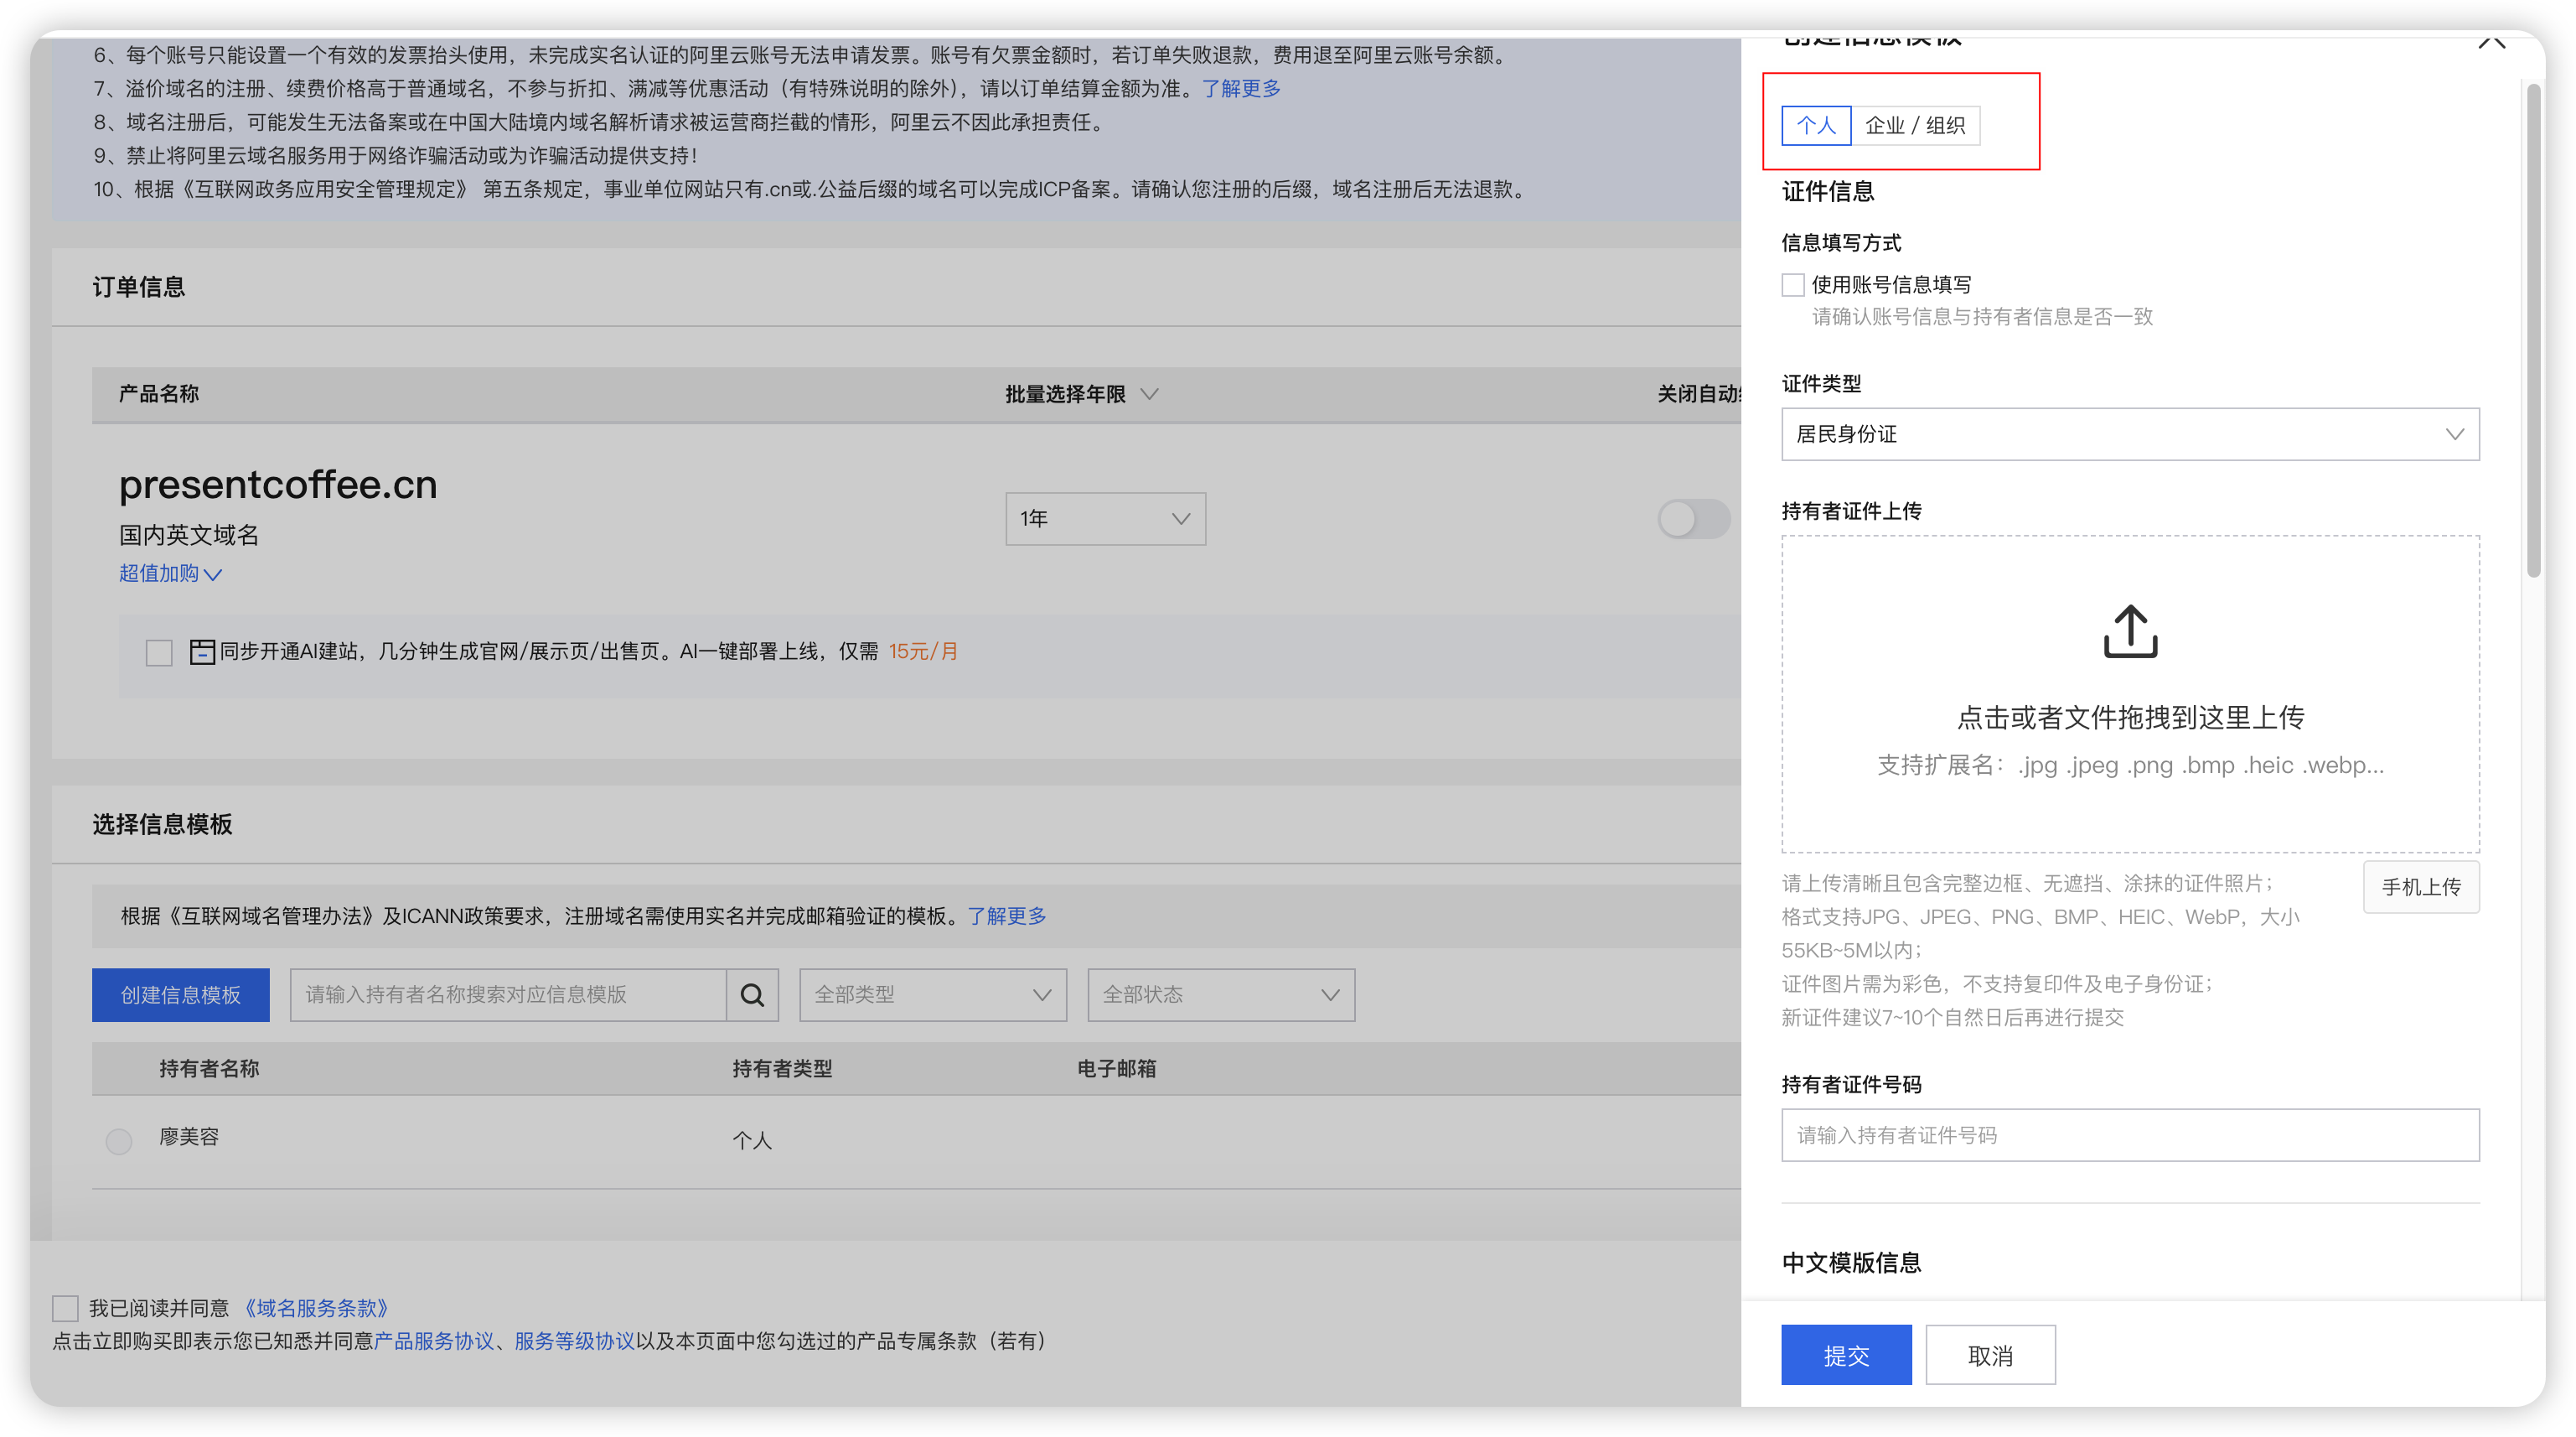Toggle the auto-renew switch for presentcoffee.cn
This screenshot has height=1437, width=2576.
point(1694,518)
